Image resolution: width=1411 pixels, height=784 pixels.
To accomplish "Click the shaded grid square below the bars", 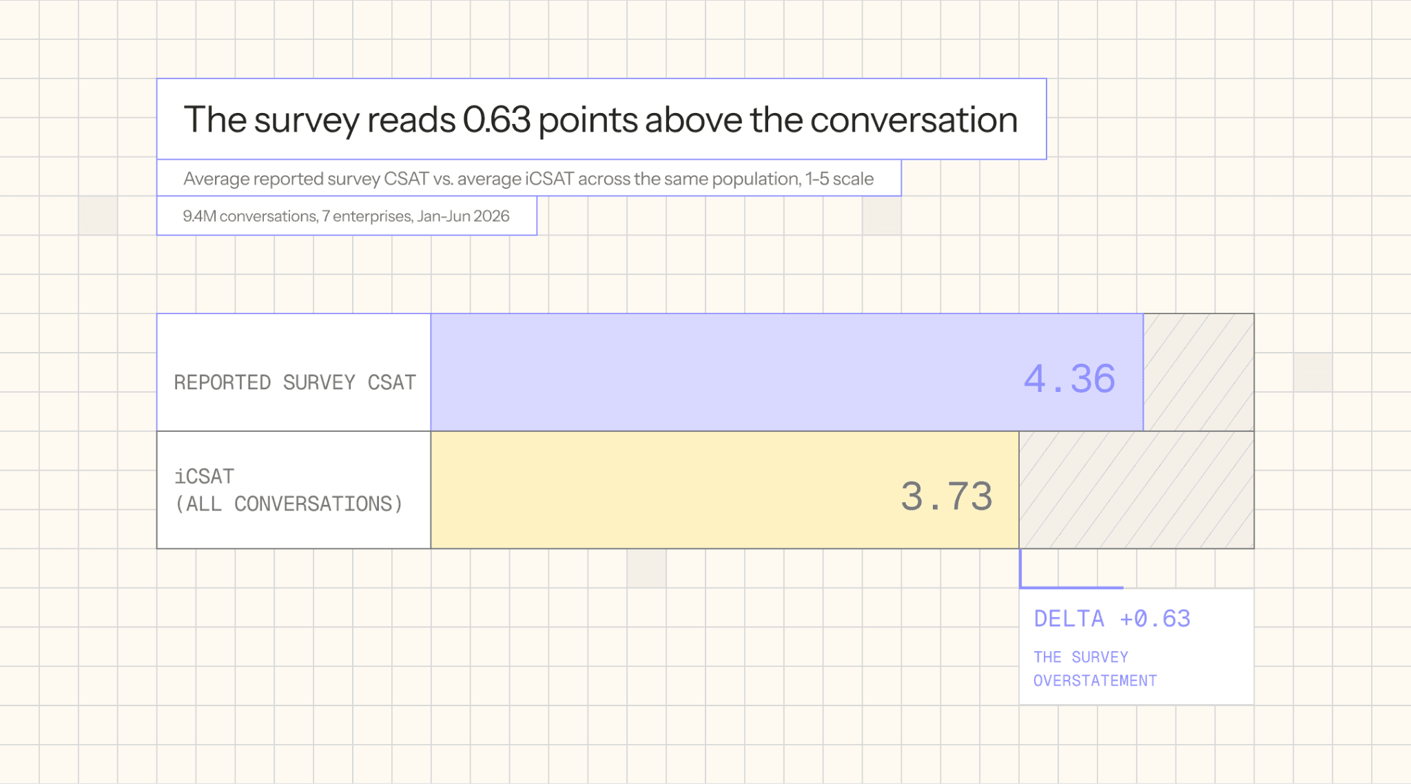I will (646, 568).
